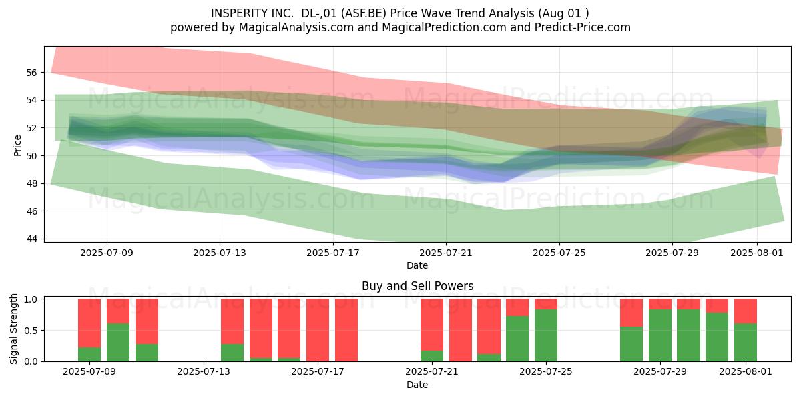801x400 pixels.
Task: Select green buy segment of 2025-08-01 bar
Action: [x=746, y=343]
